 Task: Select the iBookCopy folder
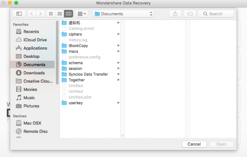coord(91,46)
